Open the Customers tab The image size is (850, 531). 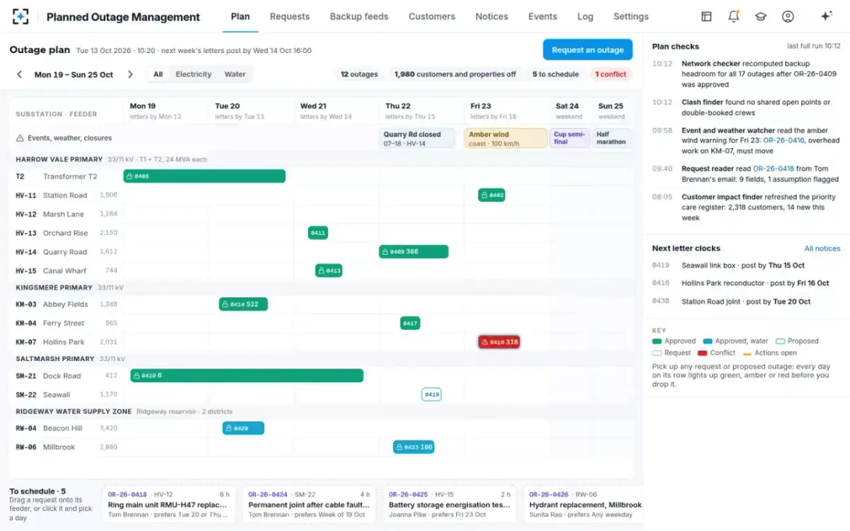point(432,16)
